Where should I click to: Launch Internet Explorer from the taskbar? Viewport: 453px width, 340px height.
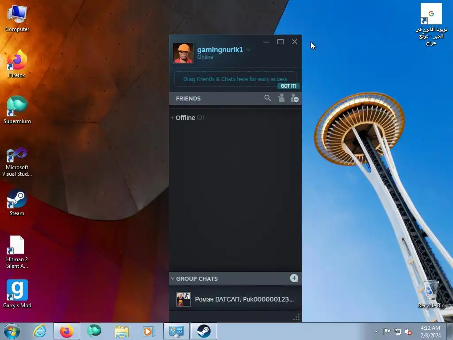pos(39,331)
